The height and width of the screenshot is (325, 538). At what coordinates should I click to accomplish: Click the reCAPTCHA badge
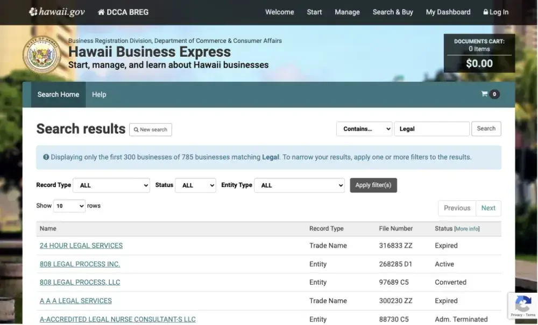(522, 306)
